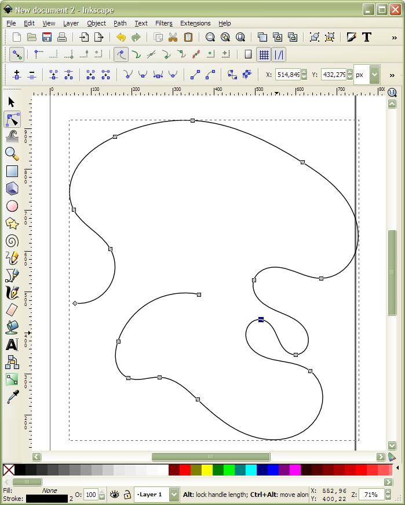Click the black stroke color indicator

46,499
